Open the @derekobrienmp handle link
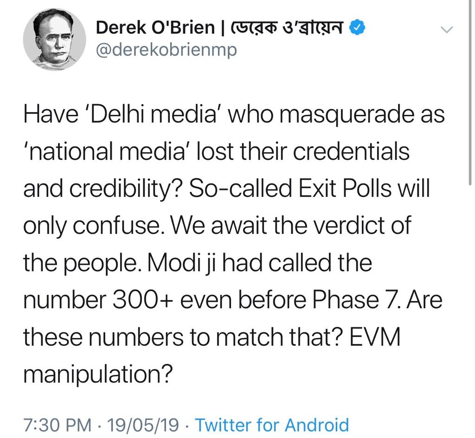This screenshot has height=438, width=475. tap(167, 50)
